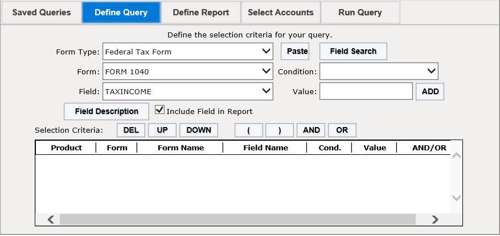Screen dimensions: 500x236
Task: Go to the Select Accounts tab
Action: pyautogui.click(x=281, y=12)
